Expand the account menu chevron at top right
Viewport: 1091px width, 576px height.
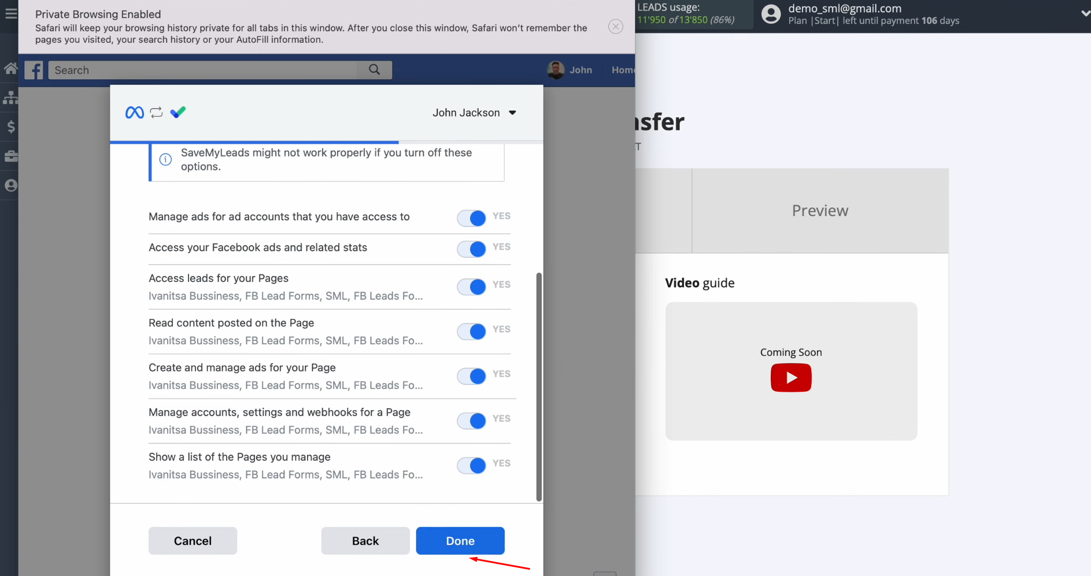point(1085,14)
